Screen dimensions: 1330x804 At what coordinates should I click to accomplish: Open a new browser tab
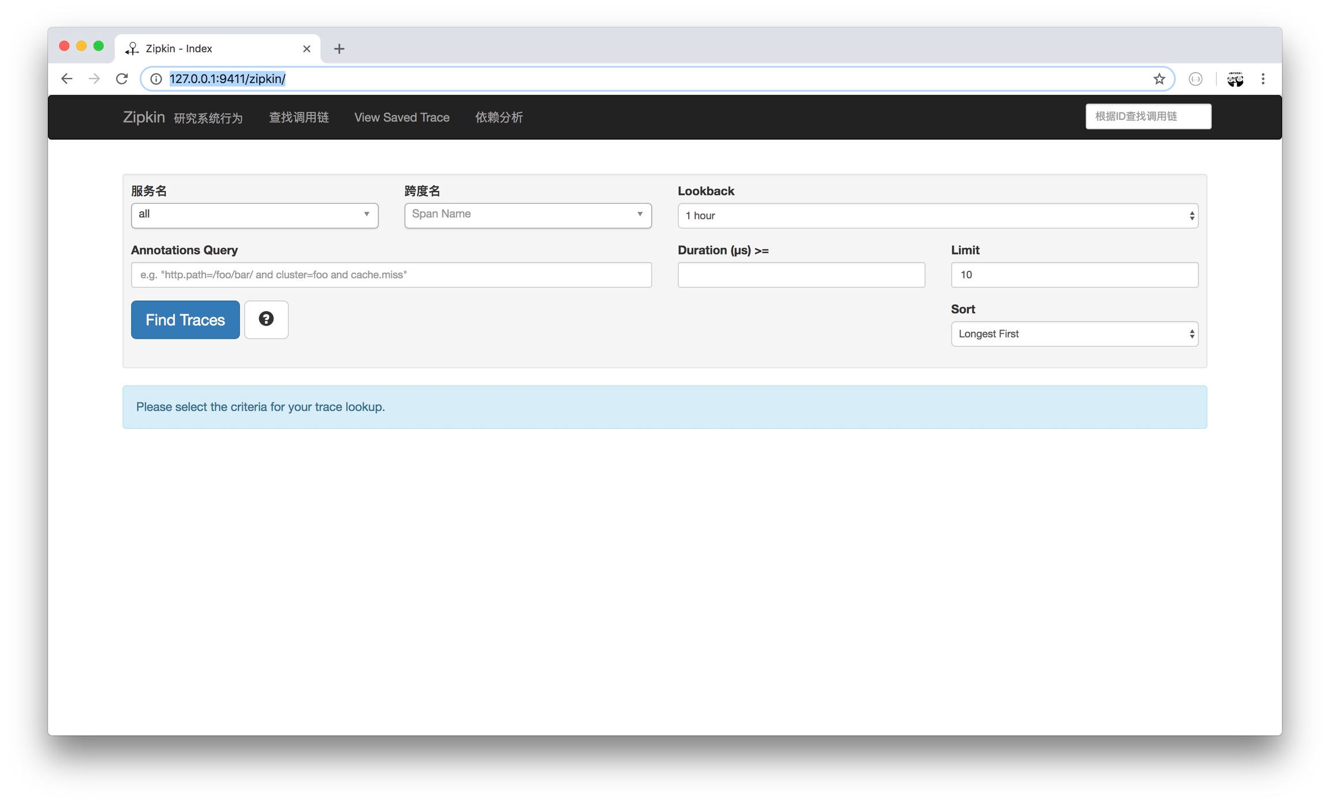pos(339,48)
